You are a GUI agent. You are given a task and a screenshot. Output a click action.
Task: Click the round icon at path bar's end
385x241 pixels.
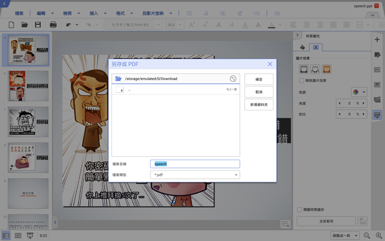point(233,78)
